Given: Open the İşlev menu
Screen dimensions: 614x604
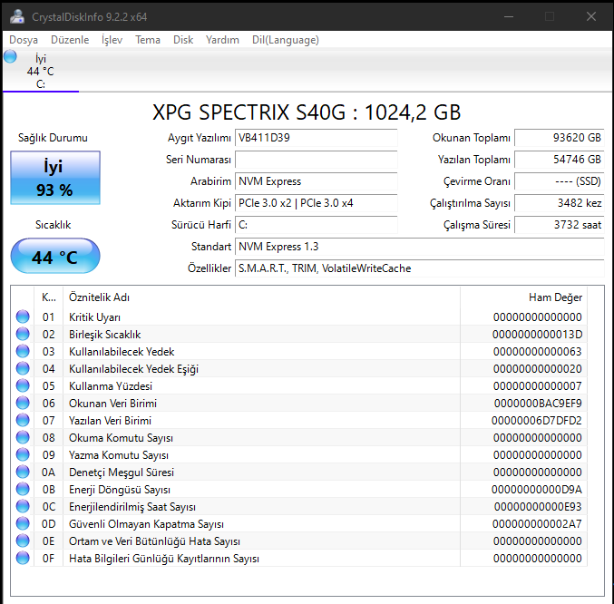Looking at the screenshot, I should [x=112, y=40].
